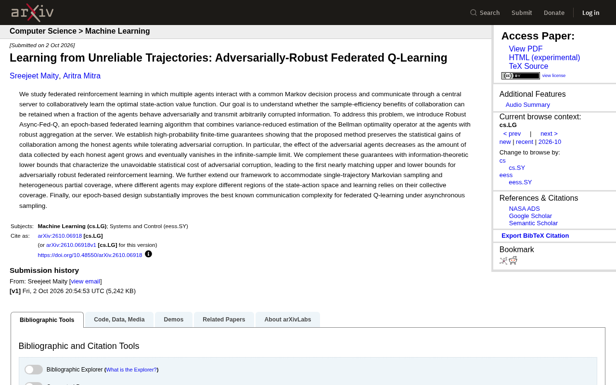Open the Audio Summary feature
Viewport: 616px width, 385px height.
(x=528, y=105)
